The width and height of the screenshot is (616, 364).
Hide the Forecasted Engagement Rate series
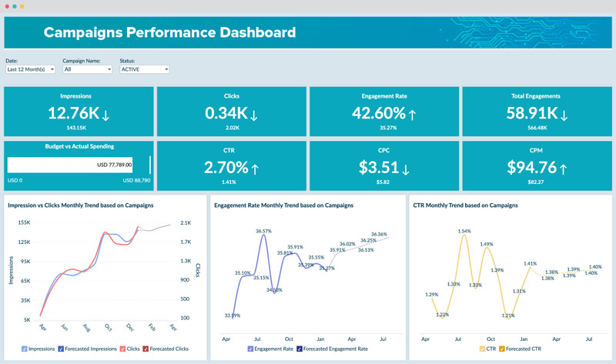point(300,349)
